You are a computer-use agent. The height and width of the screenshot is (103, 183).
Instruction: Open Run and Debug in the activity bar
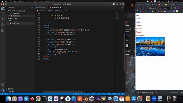(x=3, y=25)
